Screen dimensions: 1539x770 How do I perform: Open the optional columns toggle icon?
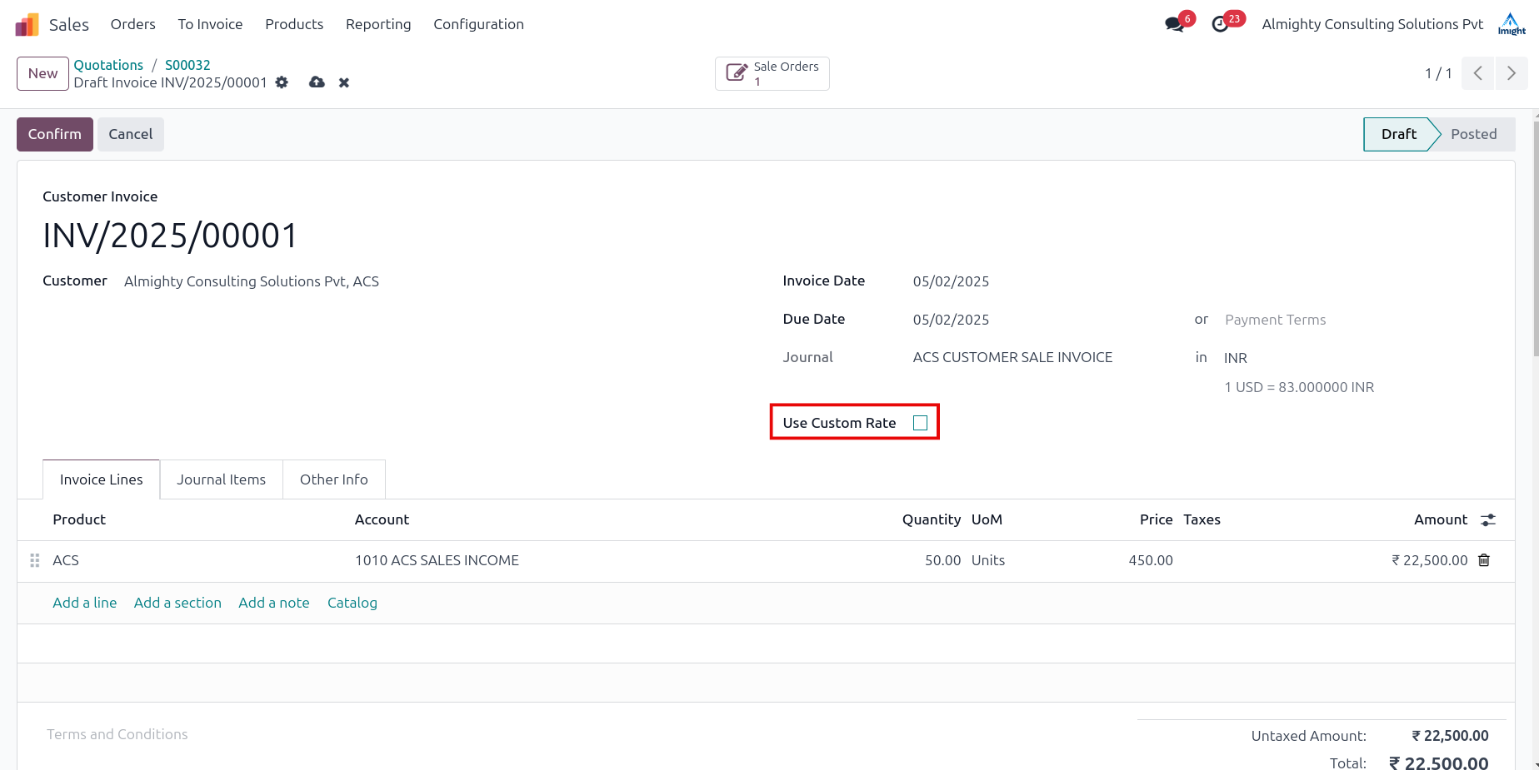[1489, 519]
